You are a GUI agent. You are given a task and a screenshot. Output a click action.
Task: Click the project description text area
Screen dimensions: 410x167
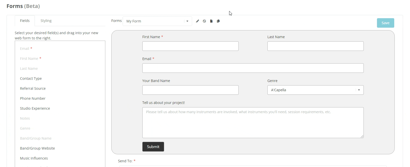pyautogui.click(x=253, y=123)
